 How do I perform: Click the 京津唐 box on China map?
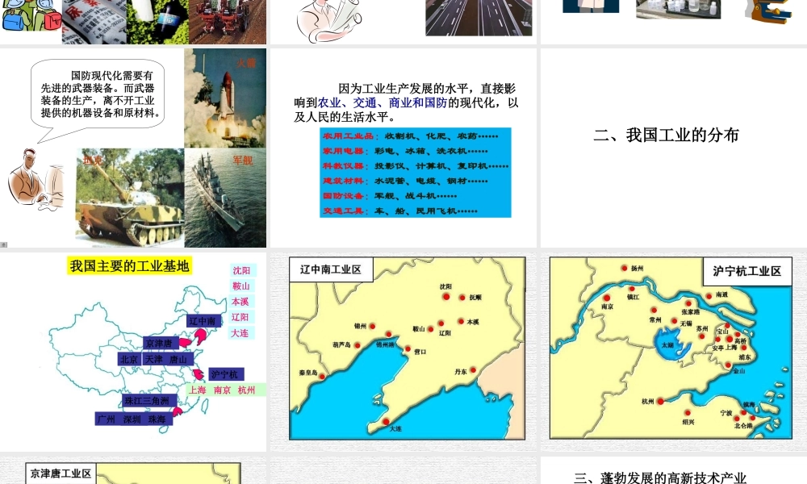click(x=161, y=343)
